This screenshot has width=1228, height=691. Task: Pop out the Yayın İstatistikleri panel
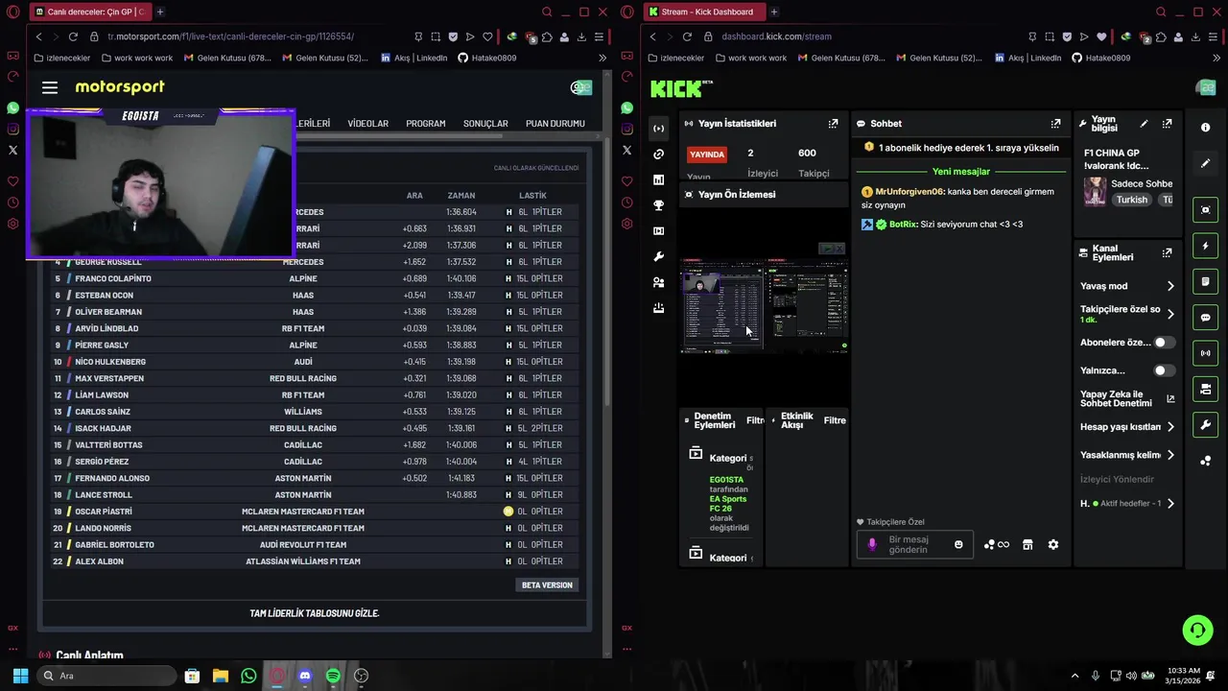pos(833,124)
